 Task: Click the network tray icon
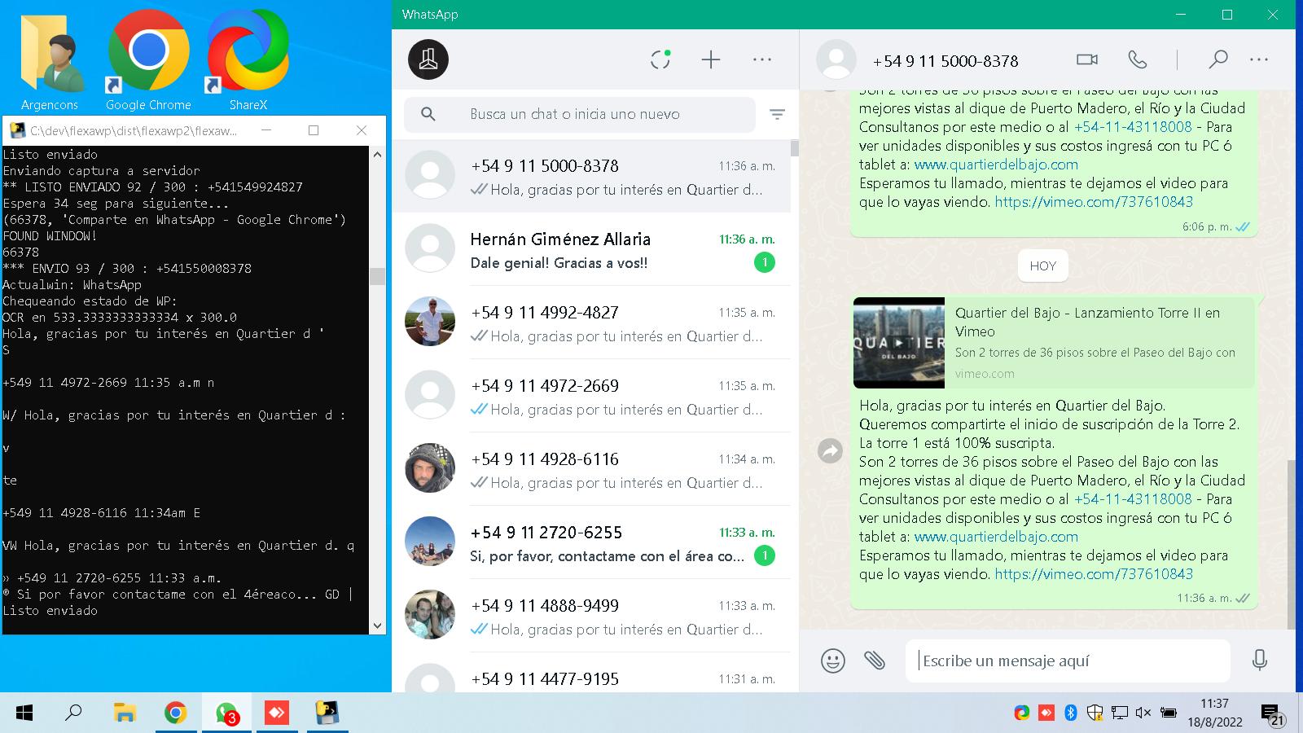click(x=1120, y=713)
